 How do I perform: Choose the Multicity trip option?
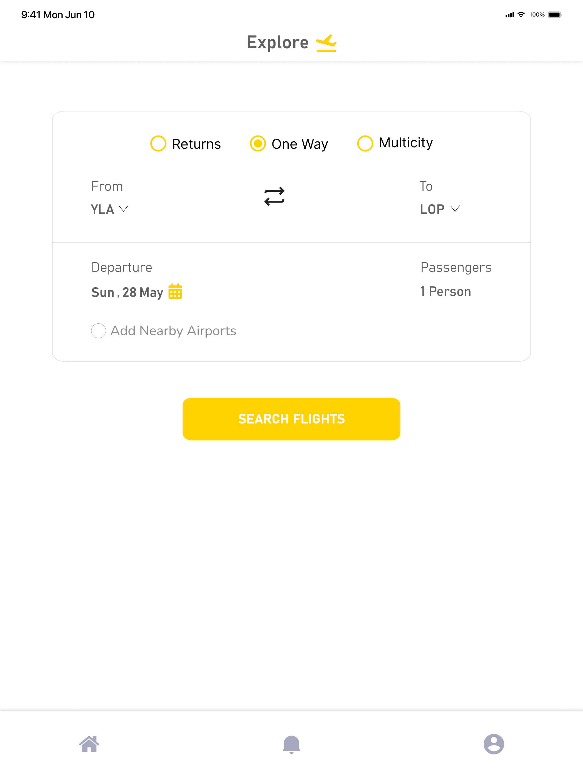click(x=395, y=143)
